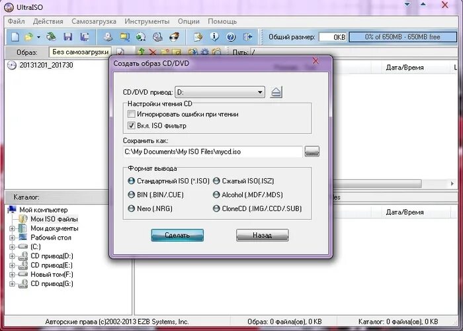Click the Mount to virtual drive icon
This screenshot has height=331, width=463.
(157, 37)
